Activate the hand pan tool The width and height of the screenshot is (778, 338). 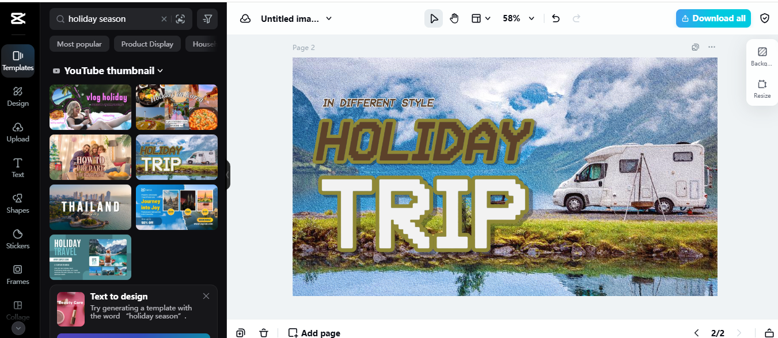point(454,18)
